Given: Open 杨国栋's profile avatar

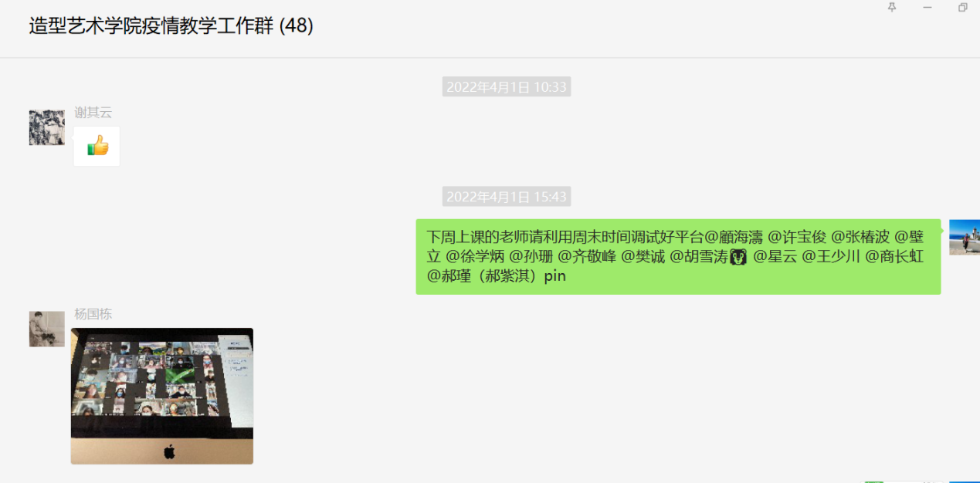Looking at the screenshot, I should click(x=46, y=329).
